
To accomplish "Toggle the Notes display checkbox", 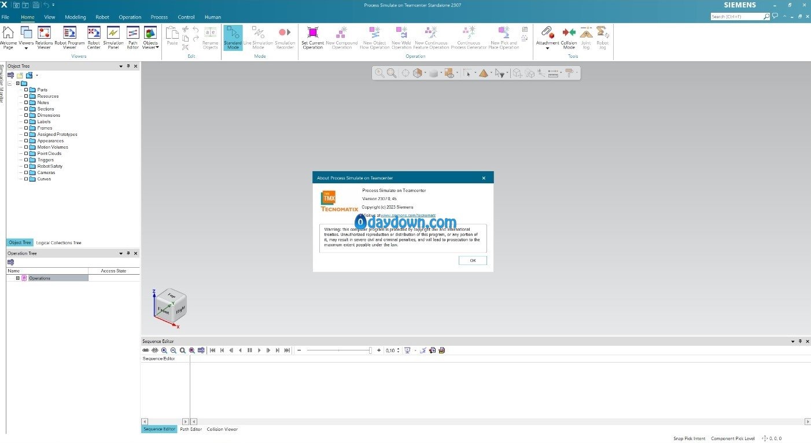I will coord(26,102).
